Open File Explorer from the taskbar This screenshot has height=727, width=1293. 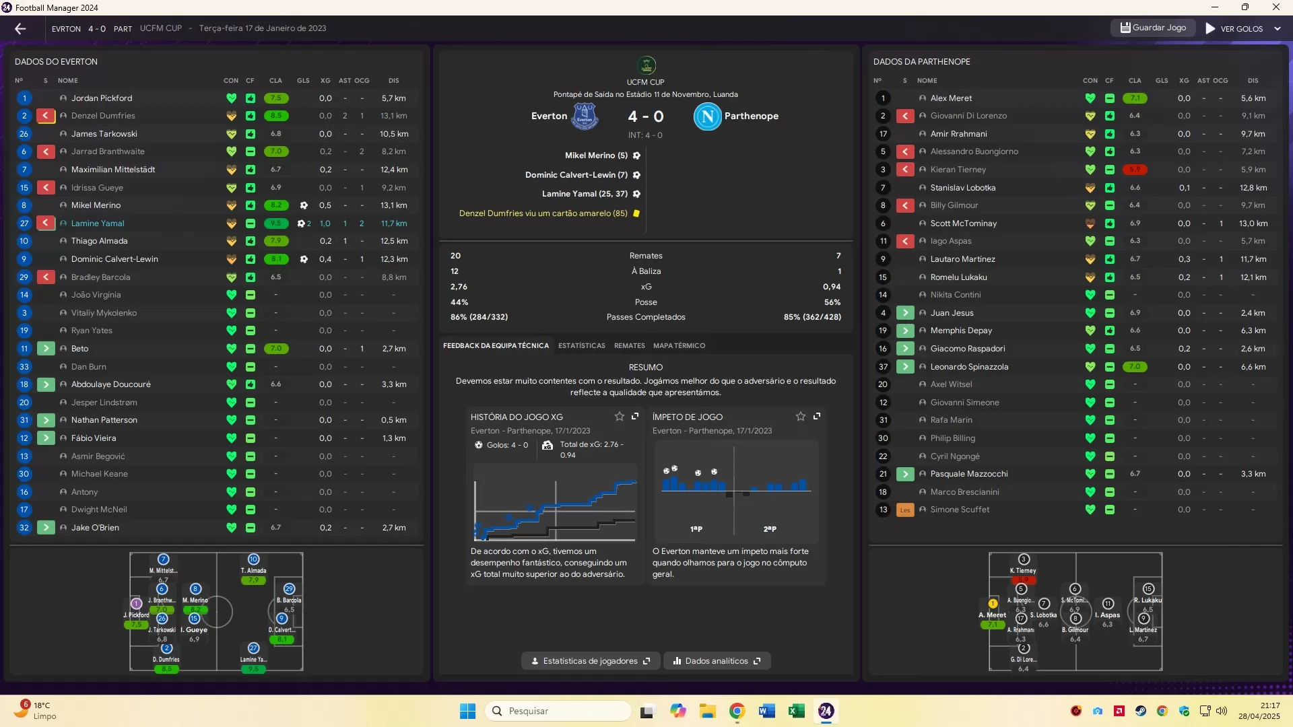707,711
